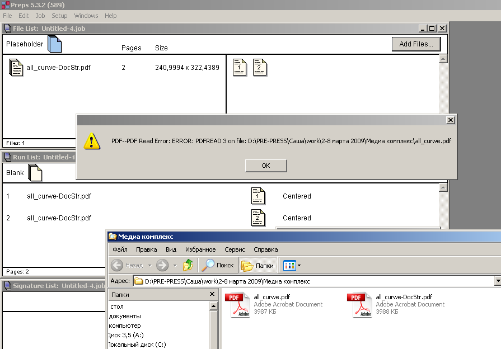Click the Placeholder blue pages icon
This screenshot has width=501, height=349.
tap(55, 44)
